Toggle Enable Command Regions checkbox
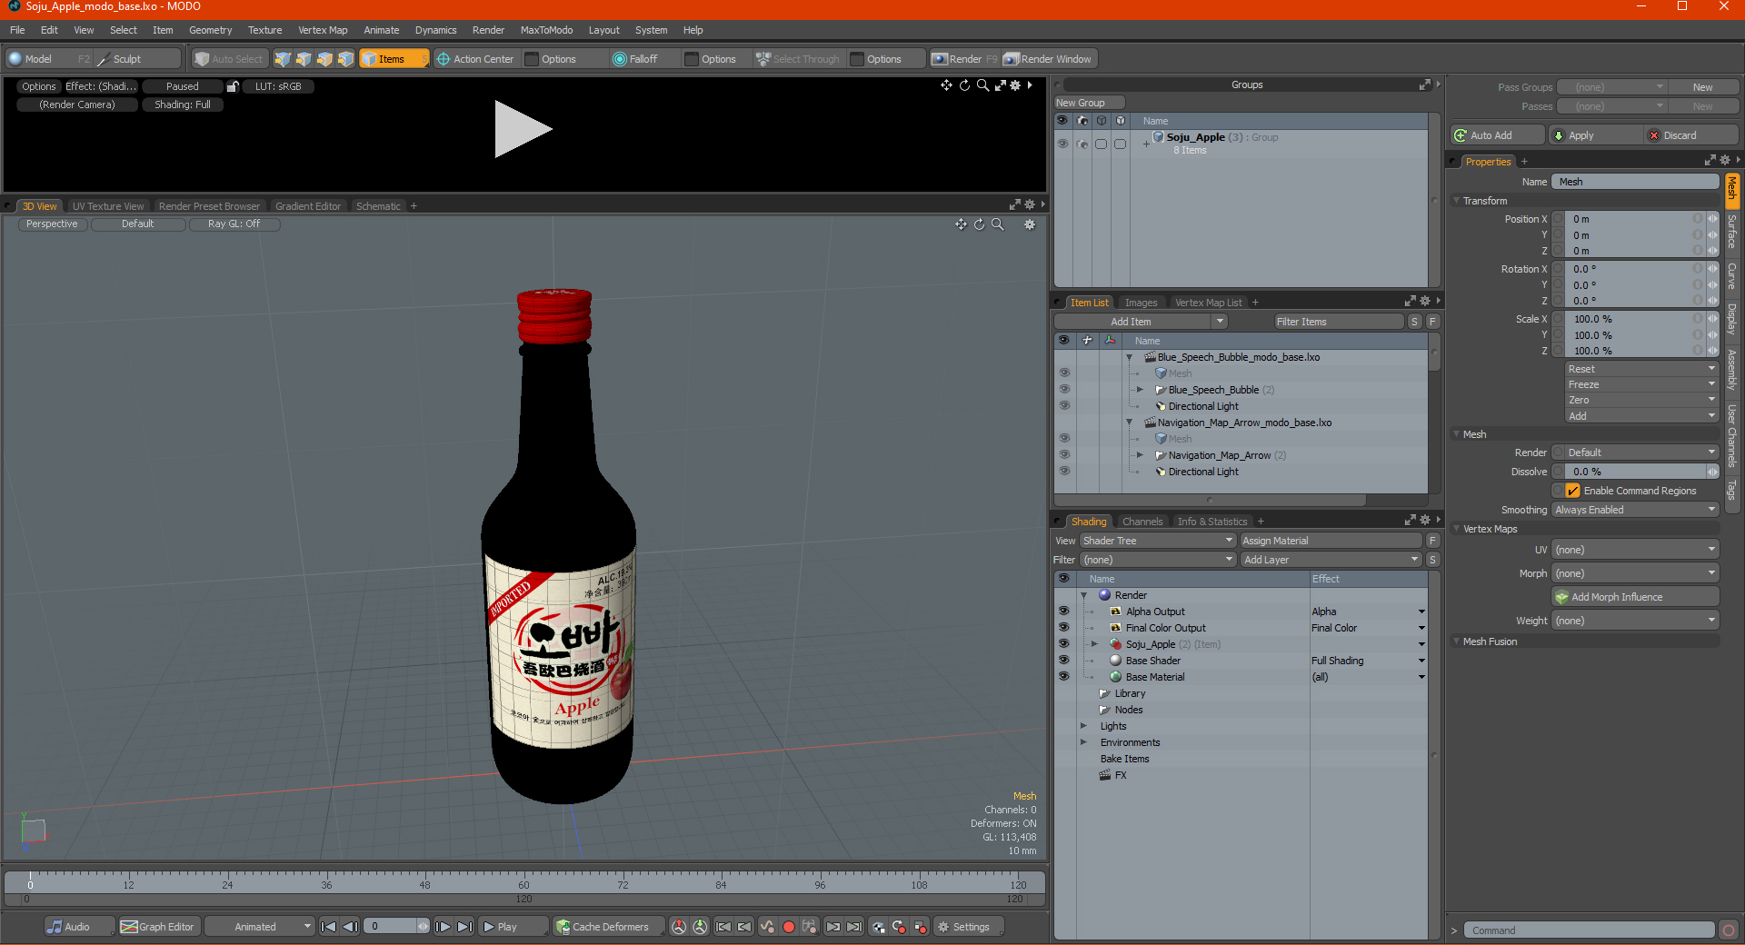 [1572, 491]
